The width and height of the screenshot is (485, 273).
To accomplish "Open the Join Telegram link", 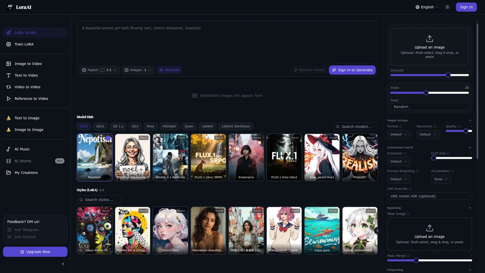I will coord(23,230).
